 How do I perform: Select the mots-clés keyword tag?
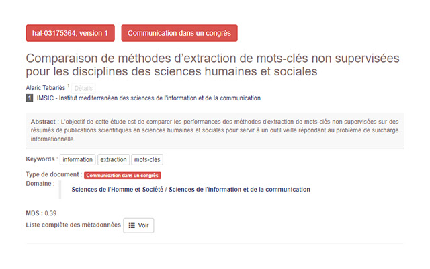point(147,160)
